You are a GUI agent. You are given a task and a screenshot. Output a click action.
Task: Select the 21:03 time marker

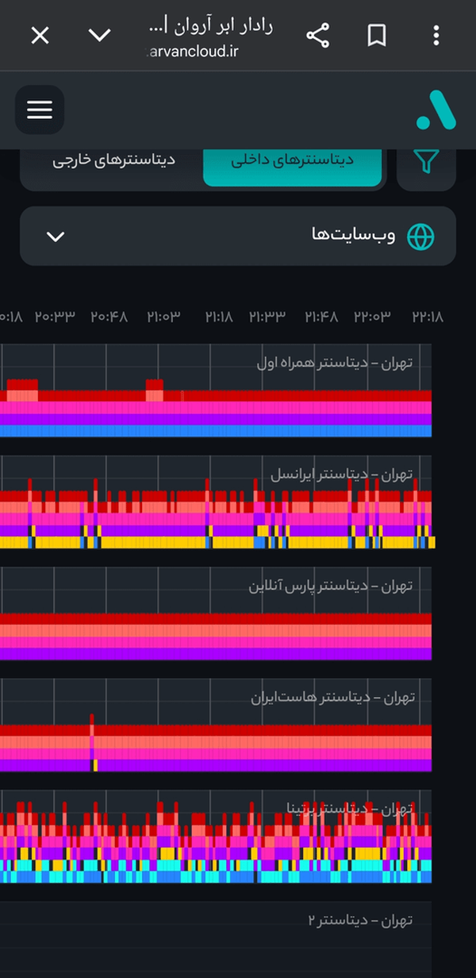coord(163,316)
